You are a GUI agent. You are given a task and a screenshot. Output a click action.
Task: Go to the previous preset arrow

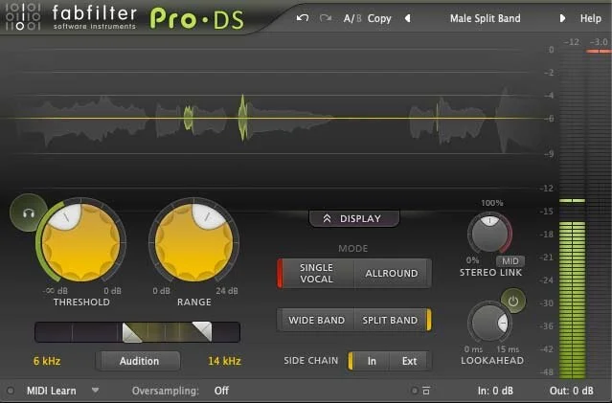(407, 18)
